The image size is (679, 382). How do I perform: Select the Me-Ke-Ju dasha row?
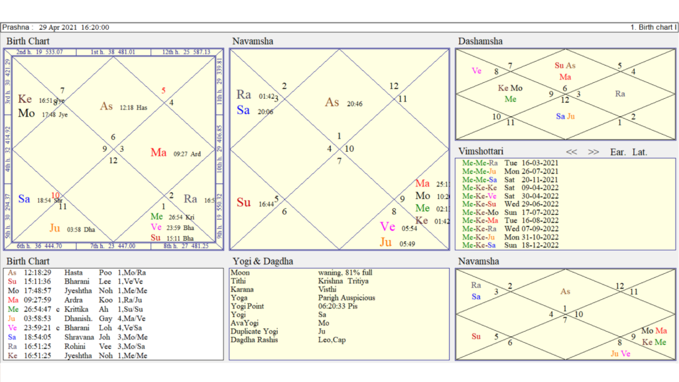[x=510, y=237]
